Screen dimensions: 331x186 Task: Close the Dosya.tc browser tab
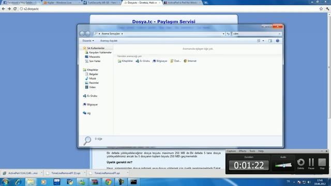(160, 3)
